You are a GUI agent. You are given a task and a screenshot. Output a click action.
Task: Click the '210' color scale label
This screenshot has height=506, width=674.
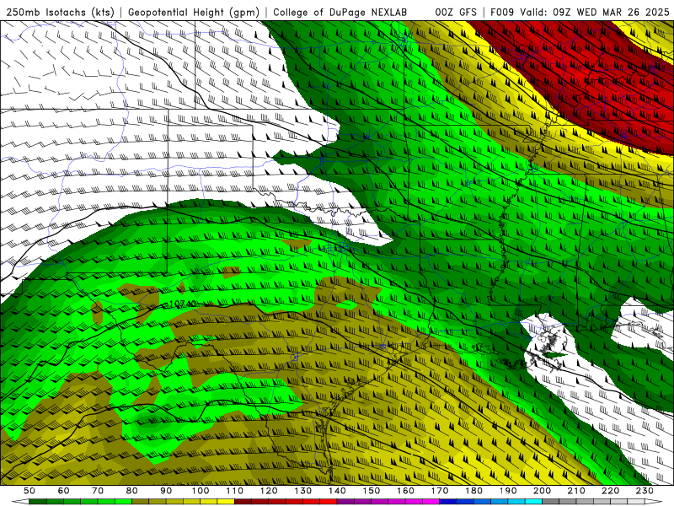click(576, 491)
